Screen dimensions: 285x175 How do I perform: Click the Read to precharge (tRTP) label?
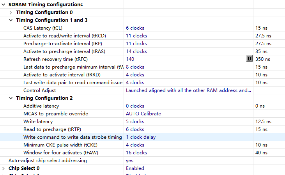52,129
